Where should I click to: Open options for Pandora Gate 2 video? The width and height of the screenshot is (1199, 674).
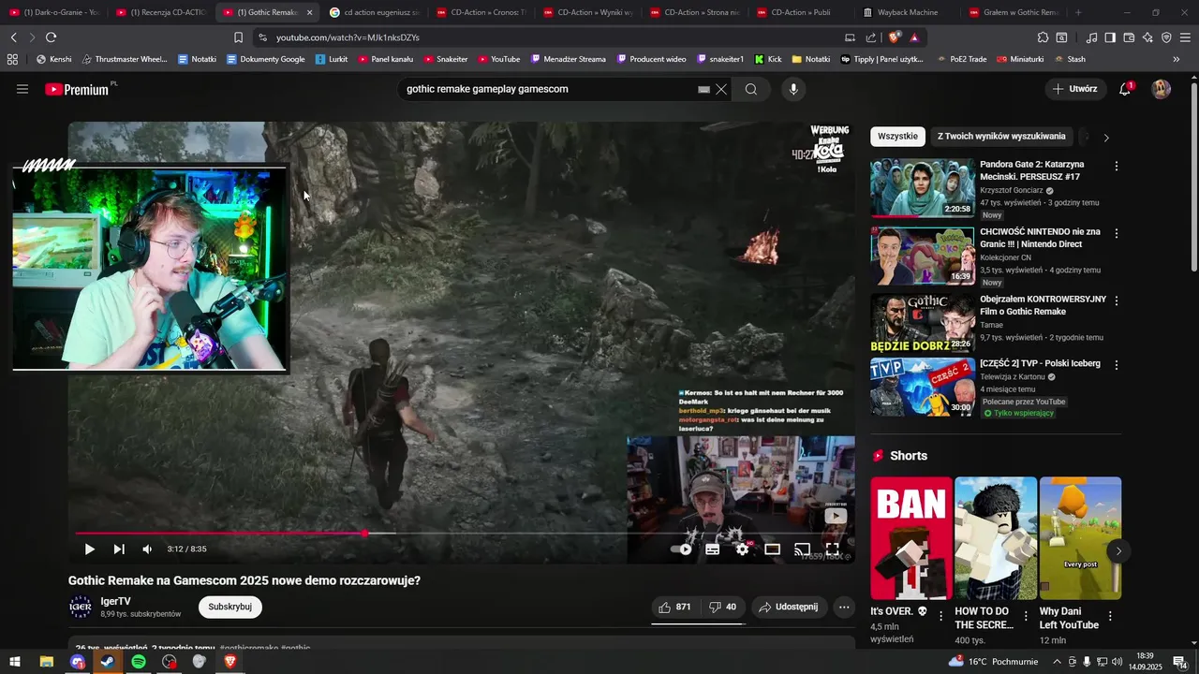tap(1116, 166)
